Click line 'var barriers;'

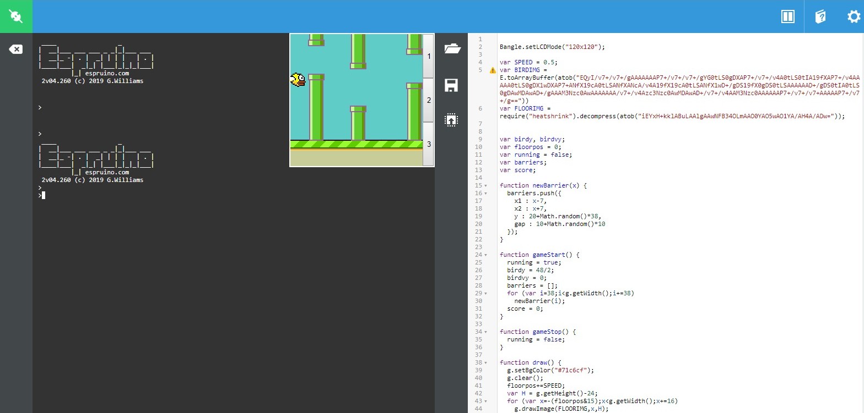click(523, 162)
